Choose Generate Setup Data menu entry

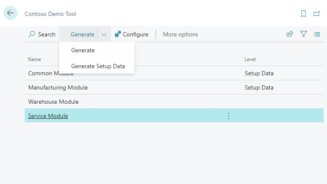(x=97, y=66)
